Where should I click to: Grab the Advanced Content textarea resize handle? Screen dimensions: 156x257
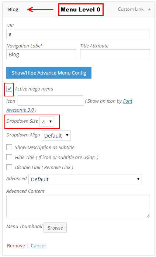(x=148, y=216)
